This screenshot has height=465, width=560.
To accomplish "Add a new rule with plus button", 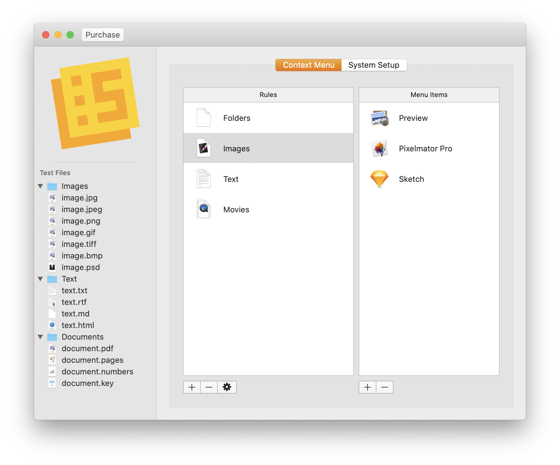I will click(x=192, y=387).
